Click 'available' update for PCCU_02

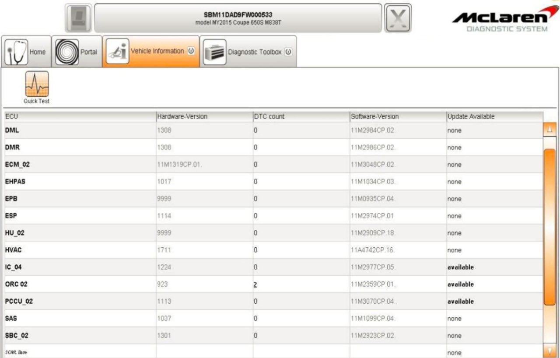click(460, 302)
